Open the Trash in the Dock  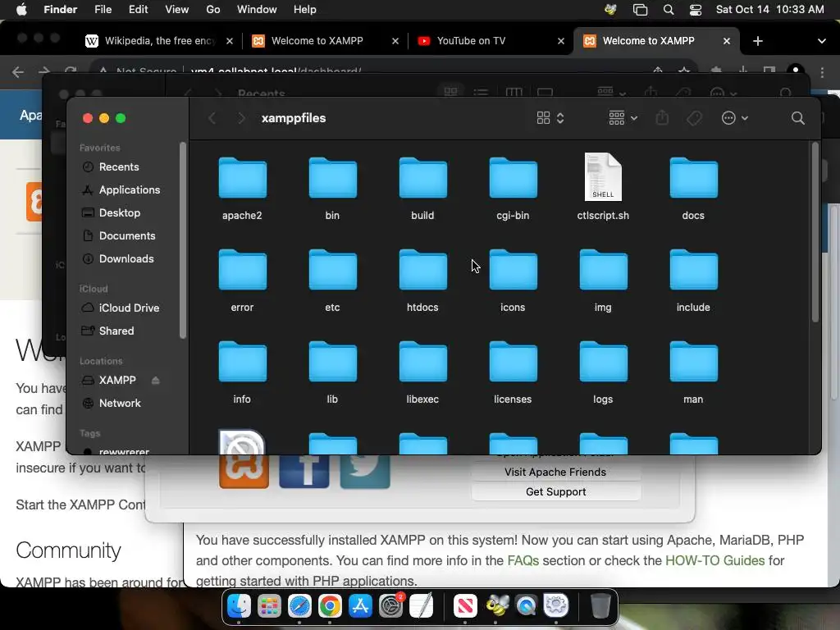pos(600,606)
